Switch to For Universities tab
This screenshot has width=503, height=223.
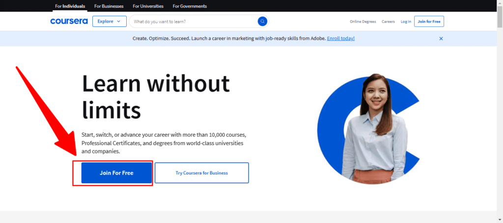pos(148,6)
